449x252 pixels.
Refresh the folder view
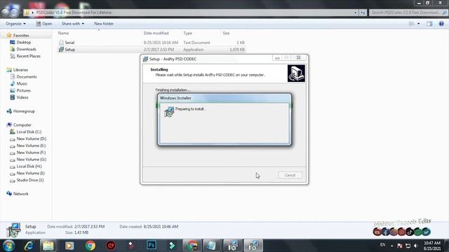(x=363, y=13)
